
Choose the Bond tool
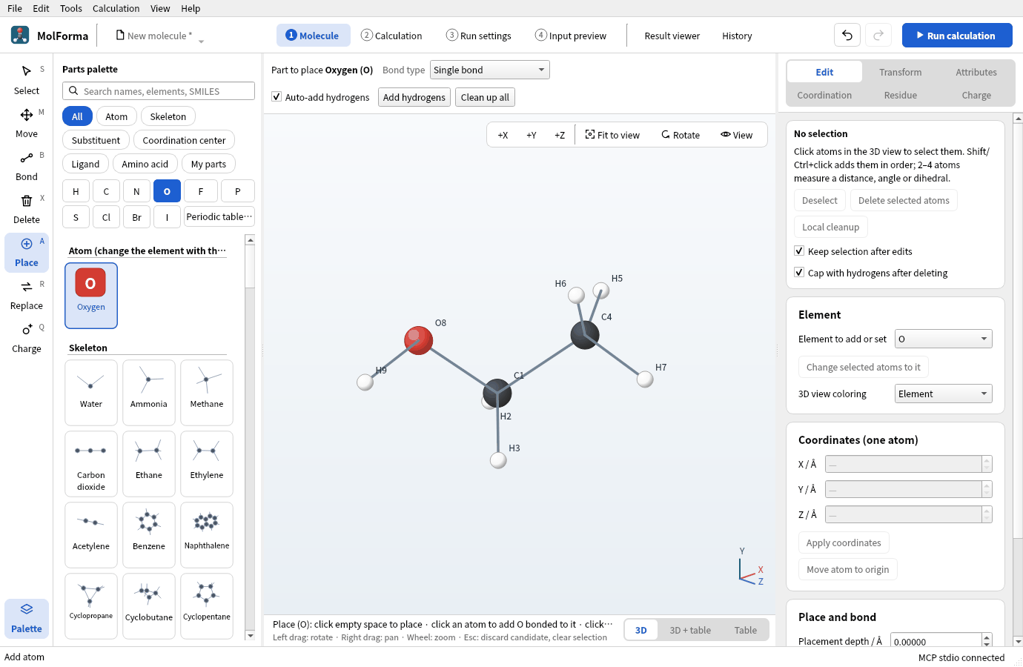click(27, 166)
